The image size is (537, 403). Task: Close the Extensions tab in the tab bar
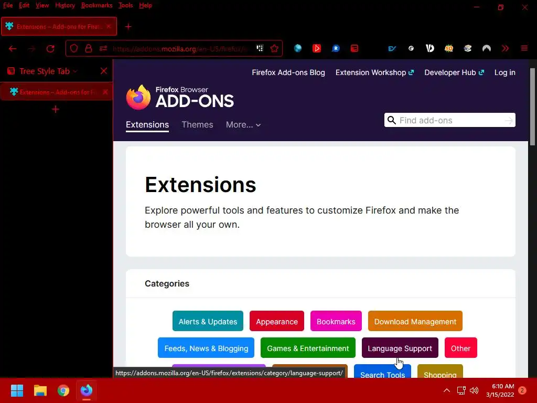[109, 26]
